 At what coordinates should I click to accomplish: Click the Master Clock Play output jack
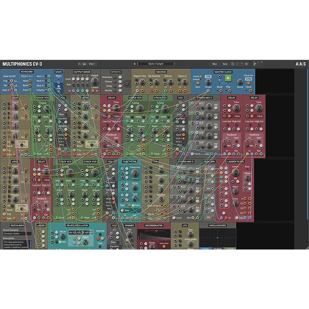click(230, 91)
